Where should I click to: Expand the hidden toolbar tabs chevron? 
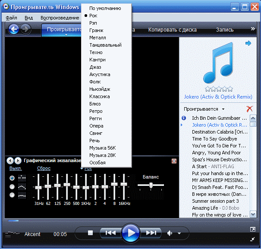click(x=253, y=29)
